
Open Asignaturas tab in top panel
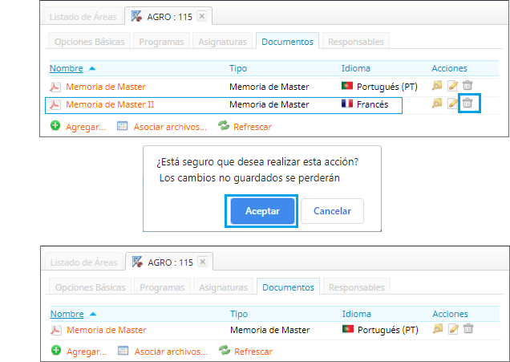point(222,42)
